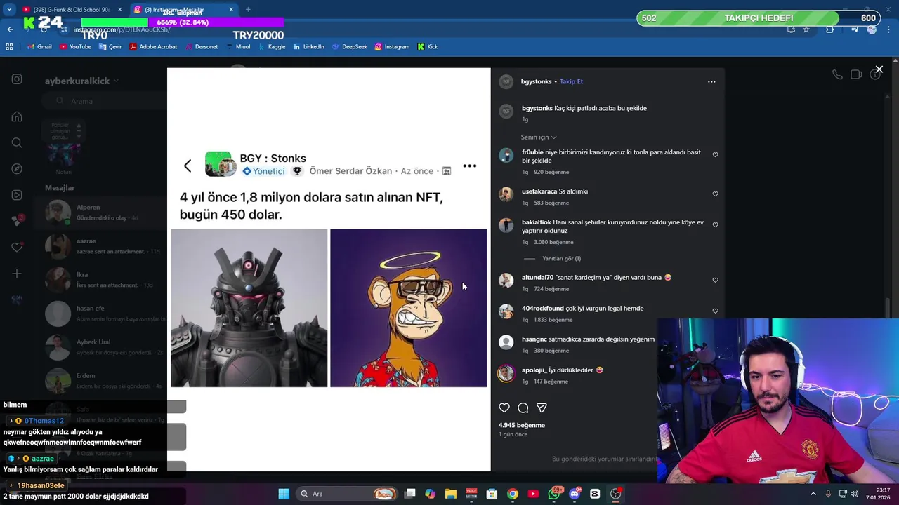
Task: Open DeepSeek bookmark
Action: click(349, 47)
